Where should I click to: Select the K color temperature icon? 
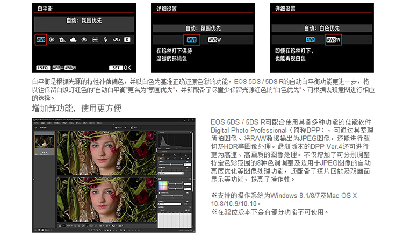(127, 40)
